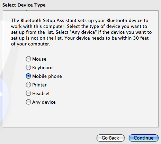This screenshot has height=144, width=161.
Task: Click empty panel area below Any device
Action: coord(81,116)
